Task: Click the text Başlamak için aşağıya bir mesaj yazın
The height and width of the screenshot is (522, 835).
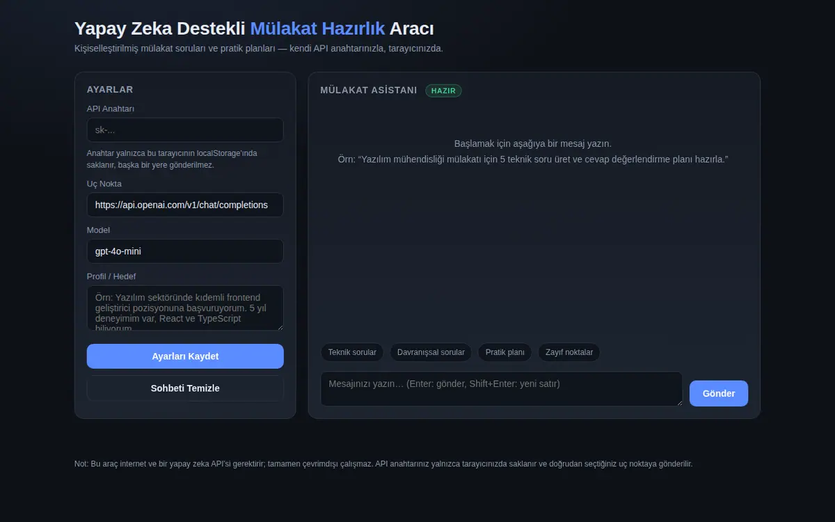Action: click(533, 143)
